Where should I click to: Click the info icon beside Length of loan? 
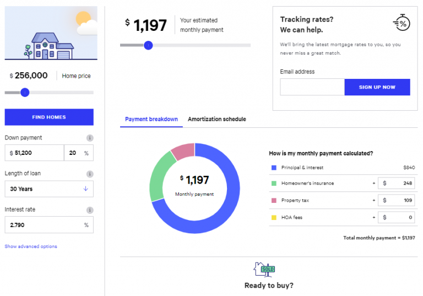coord(90,174)
